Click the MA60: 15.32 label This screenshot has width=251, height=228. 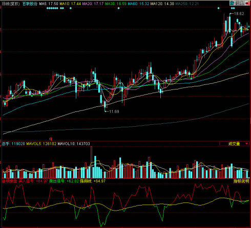pos(138,4)
